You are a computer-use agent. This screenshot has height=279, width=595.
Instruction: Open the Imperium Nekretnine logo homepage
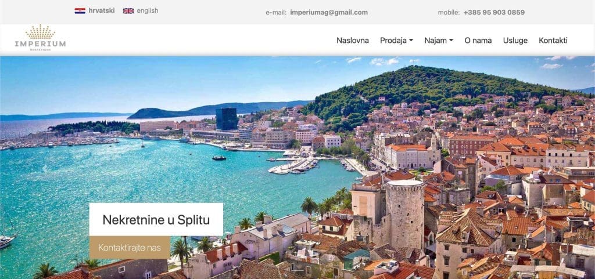click(x=40, y=38)
